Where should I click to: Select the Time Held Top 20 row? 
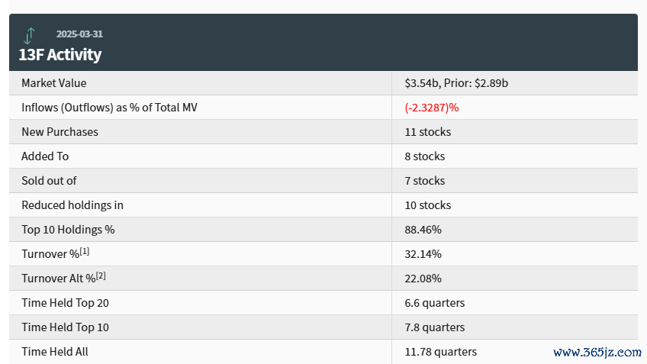point(323,302)
